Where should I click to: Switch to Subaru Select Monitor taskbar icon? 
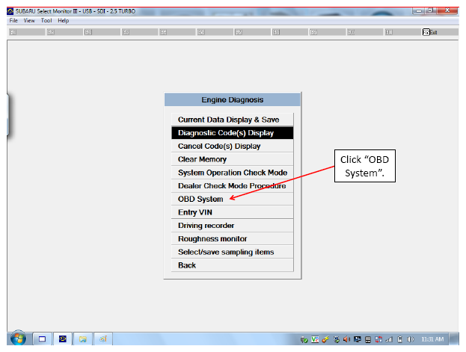62,339
